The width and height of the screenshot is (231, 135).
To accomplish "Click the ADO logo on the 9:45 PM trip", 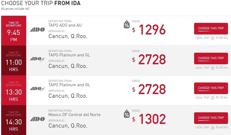I will pyautogui.click(x=37, y=30).
